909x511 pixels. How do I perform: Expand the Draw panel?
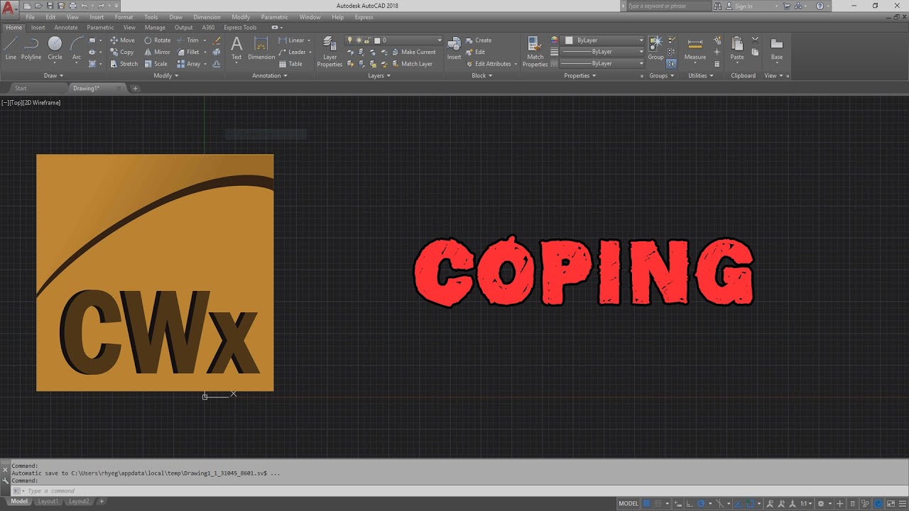click(54, 75)
